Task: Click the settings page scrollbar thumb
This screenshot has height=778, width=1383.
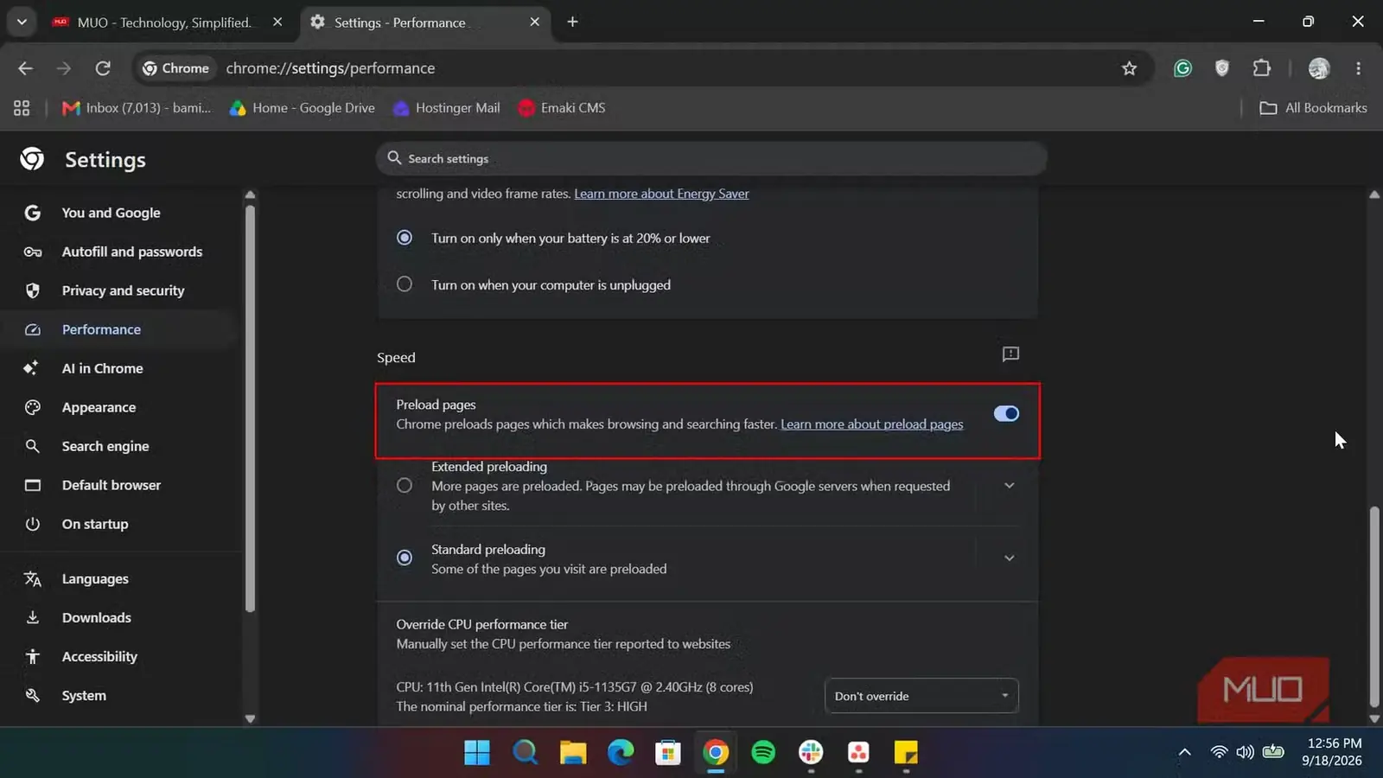Action: point(1374,608)
